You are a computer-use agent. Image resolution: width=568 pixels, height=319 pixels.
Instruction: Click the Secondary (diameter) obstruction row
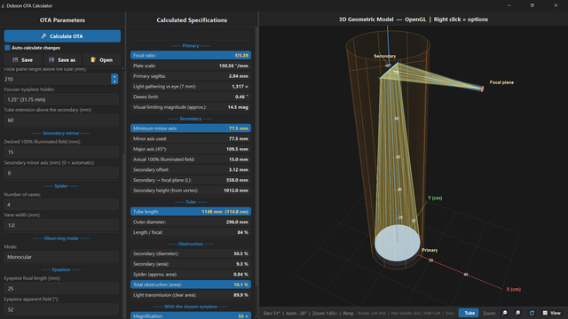pos(191,253)
